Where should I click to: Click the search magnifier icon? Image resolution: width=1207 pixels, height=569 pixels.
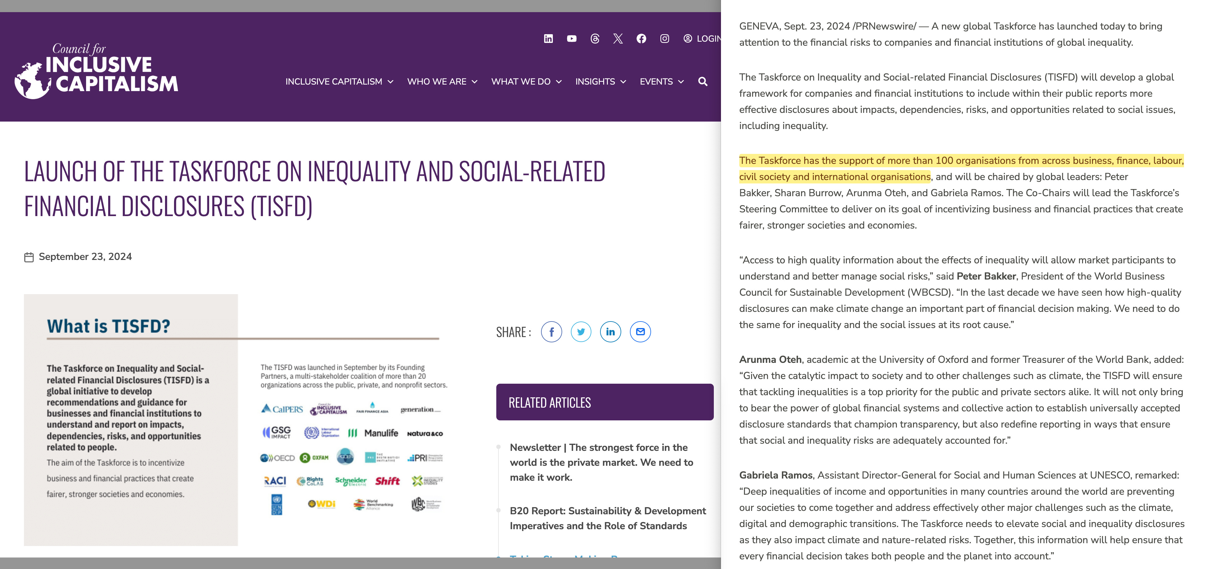point(703,81)
